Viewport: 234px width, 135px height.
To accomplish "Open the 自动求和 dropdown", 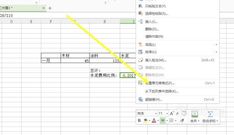I will pos(210,121).
